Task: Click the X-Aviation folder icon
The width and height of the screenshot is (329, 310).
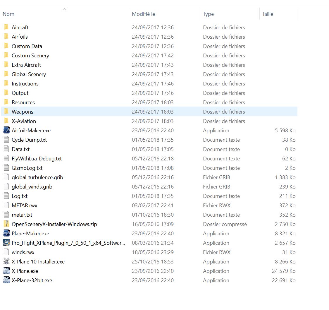Action: 6,121
